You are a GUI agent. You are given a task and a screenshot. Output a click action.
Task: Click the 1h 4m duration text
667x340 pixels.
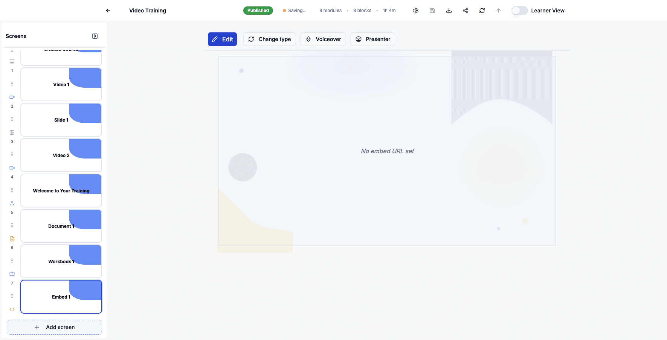(389, 11)
